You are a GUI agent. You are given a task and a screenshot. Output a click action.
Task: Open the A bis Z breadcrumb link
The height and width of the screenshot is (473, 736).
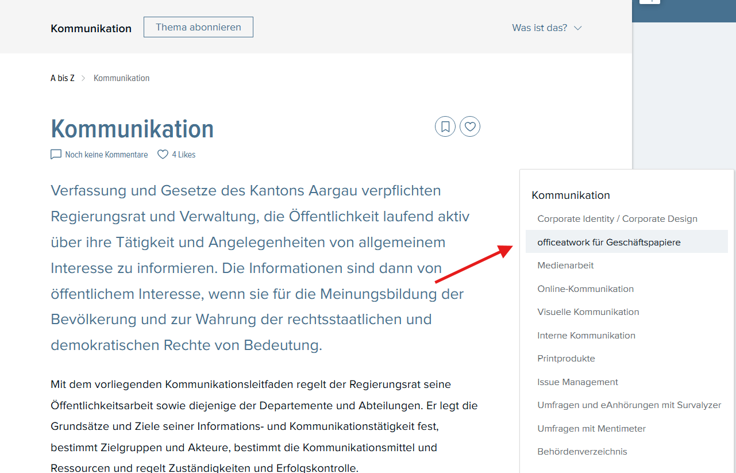pos(63,78)
